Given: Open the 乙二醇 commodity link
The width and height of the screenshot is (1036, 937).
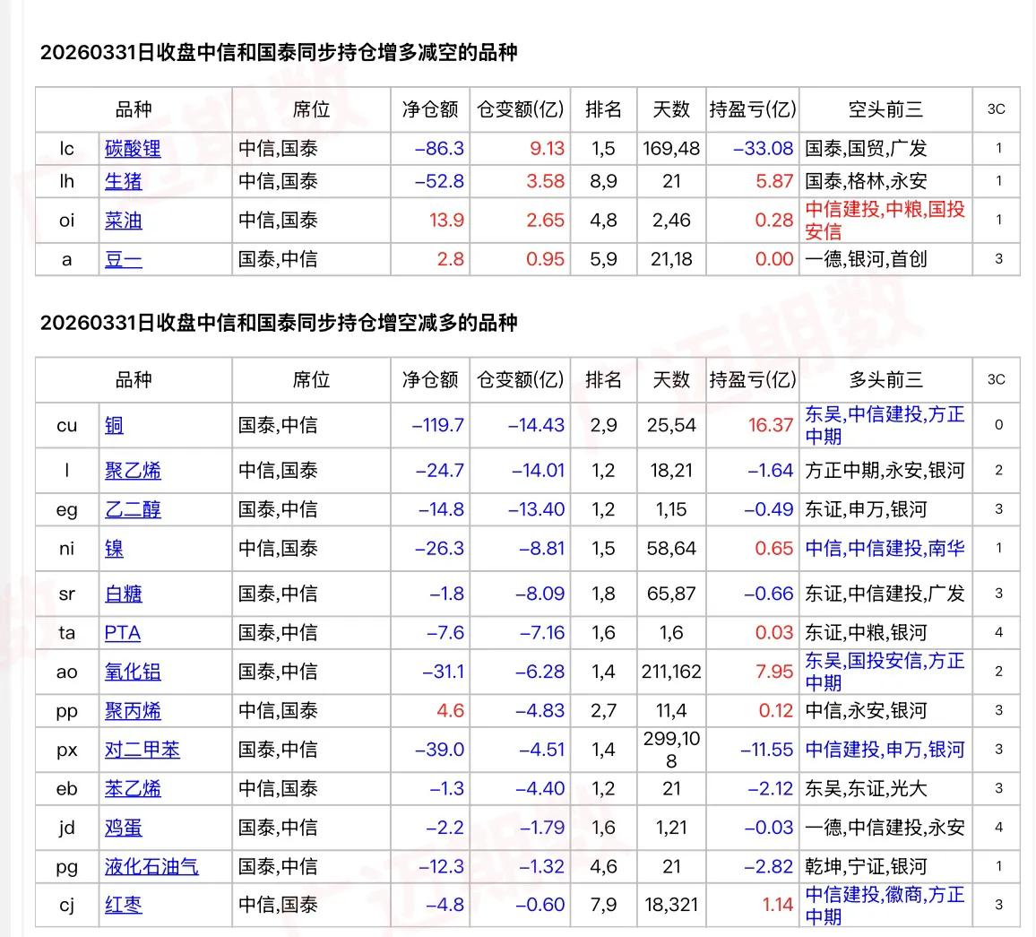Looking at the screenshot, I should 132,510.
